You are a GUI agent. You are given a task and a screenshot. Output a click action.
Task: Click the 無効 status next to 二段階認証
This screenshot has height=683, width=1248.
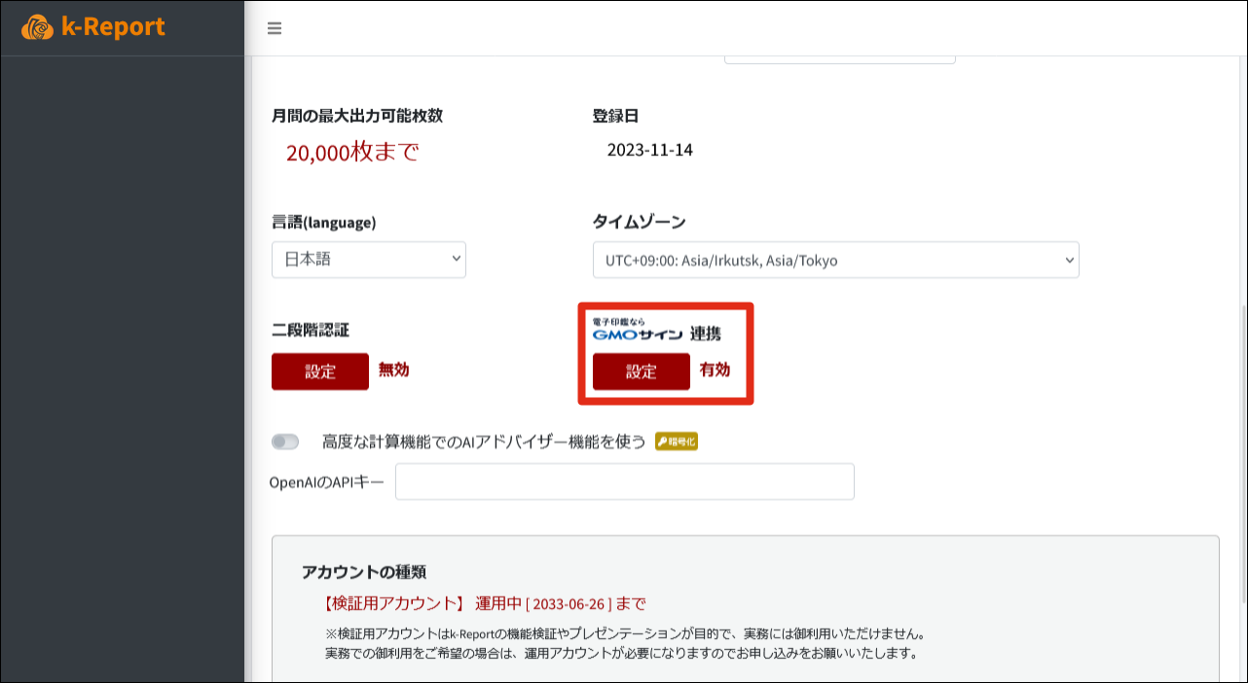coord(393,370)
